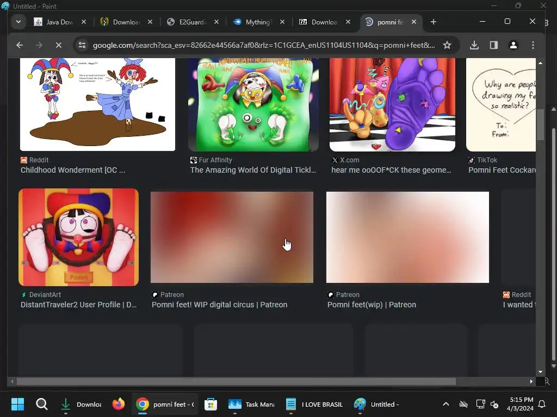The width and height of the screenshot is (557, 417).
Task: Click the page's vertical scrollbar up arrow
Action: (540, 63)
